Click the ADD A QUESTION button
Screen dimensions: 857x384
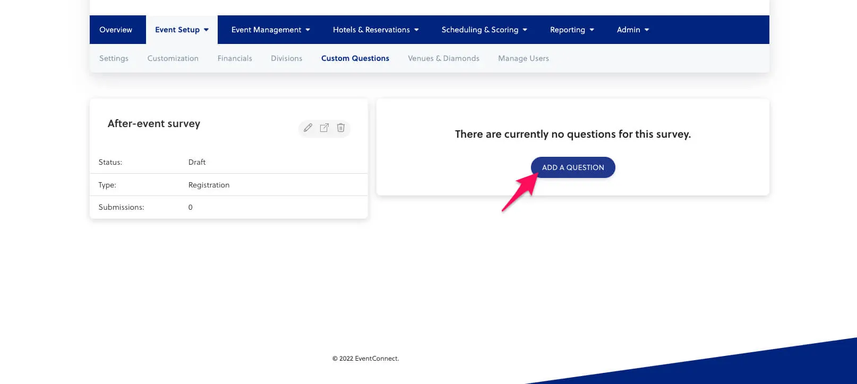[573, 167]
